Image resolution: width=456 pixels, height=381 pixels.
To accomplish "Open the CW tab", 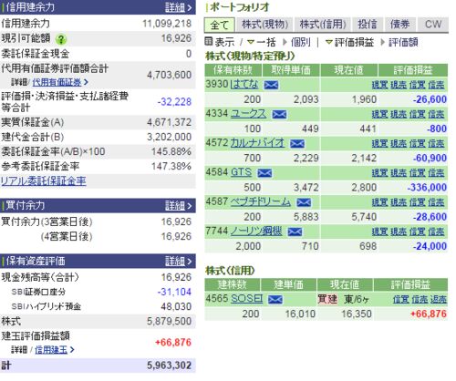I will (433, 25).
